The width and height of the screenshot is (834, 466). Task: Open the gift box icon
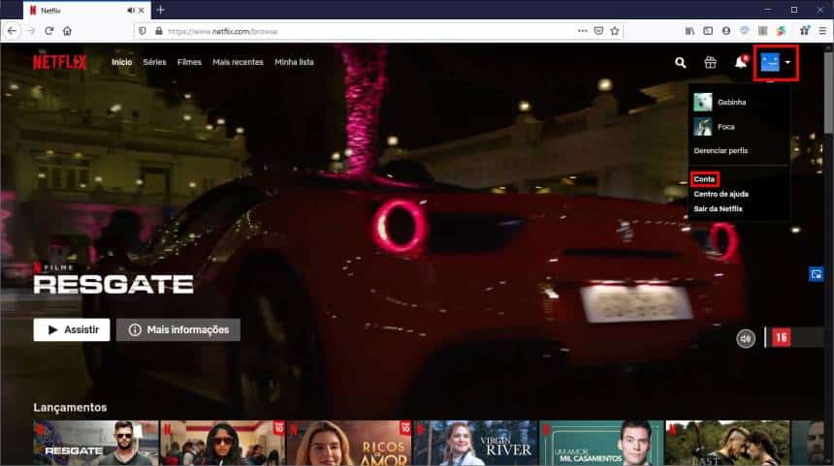coord(710,63)
